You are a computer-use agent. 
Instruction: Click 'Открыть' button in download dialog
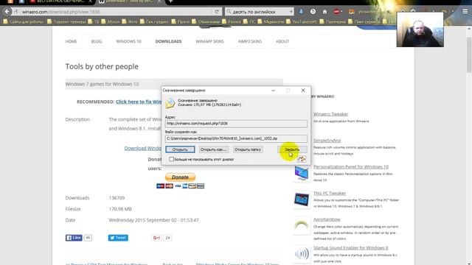tap(180, 149)
